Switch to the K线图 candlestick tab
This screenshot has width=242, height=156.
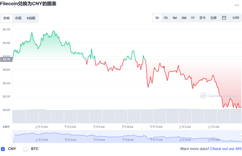31,18
